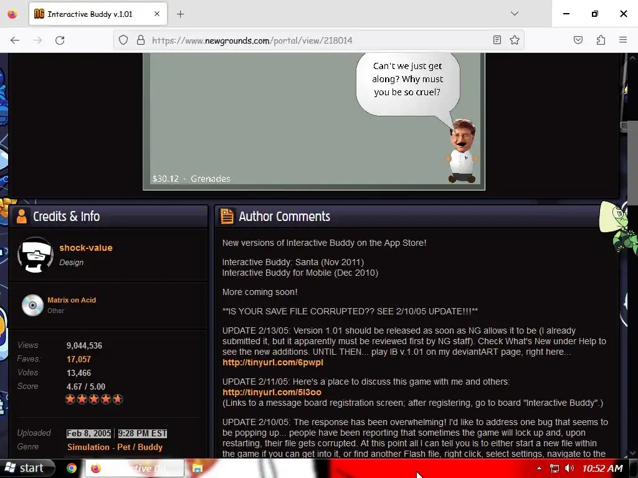Click the Grenades item label in game
Image resolution: width=638 pixels, height=478 pixels.
click(x=211, y=179)
